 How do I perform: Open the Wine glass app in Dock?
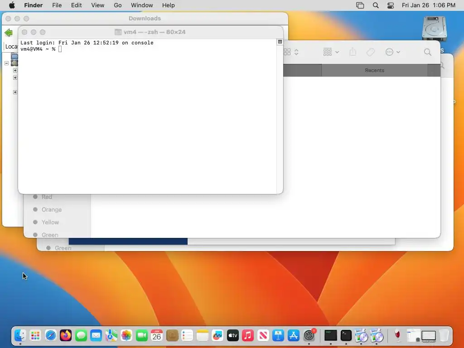coord(398,336)
